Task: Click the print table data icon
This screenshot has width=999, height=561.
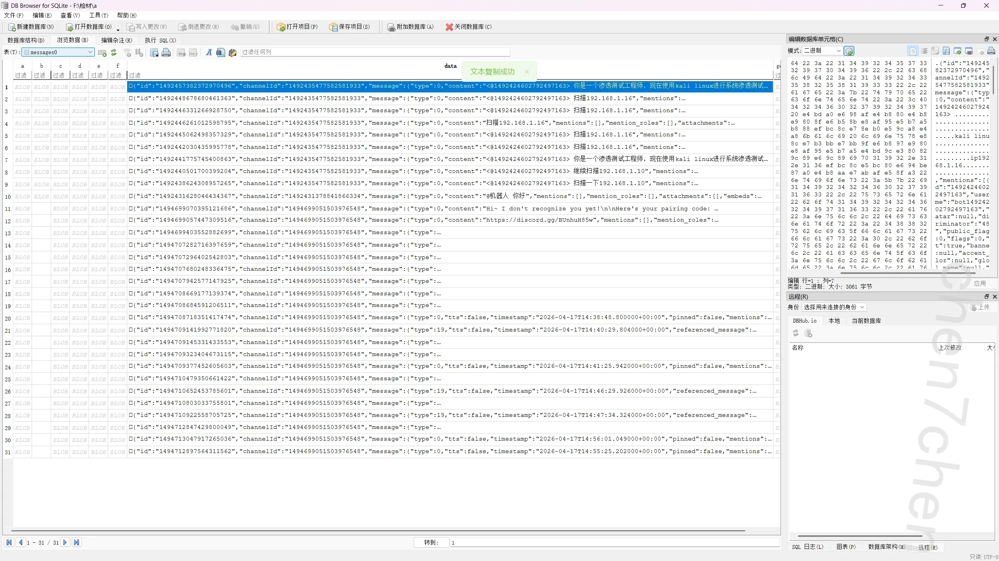Action: point(166,52)
